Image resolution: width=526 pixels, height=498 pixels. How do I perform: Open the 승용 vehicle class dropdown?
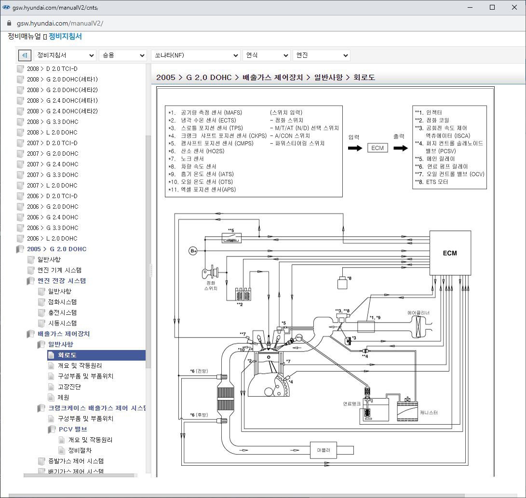click(123, 55)
